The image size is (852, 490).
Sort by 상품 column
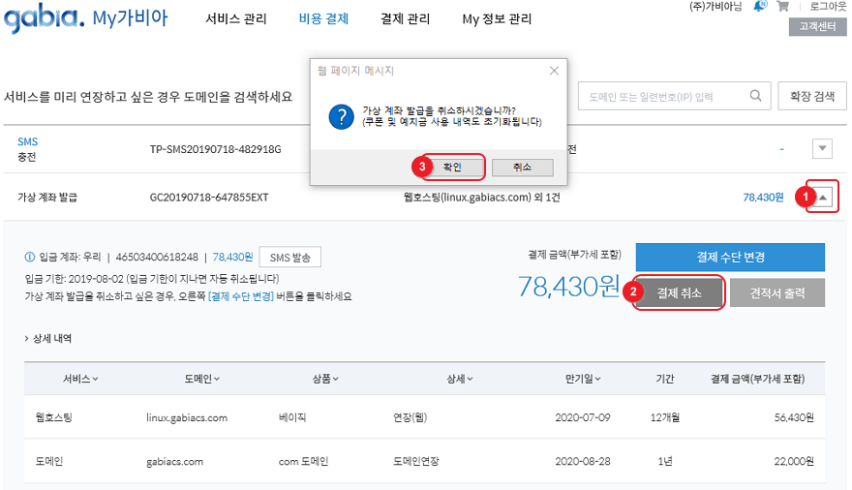pos(325,379)
